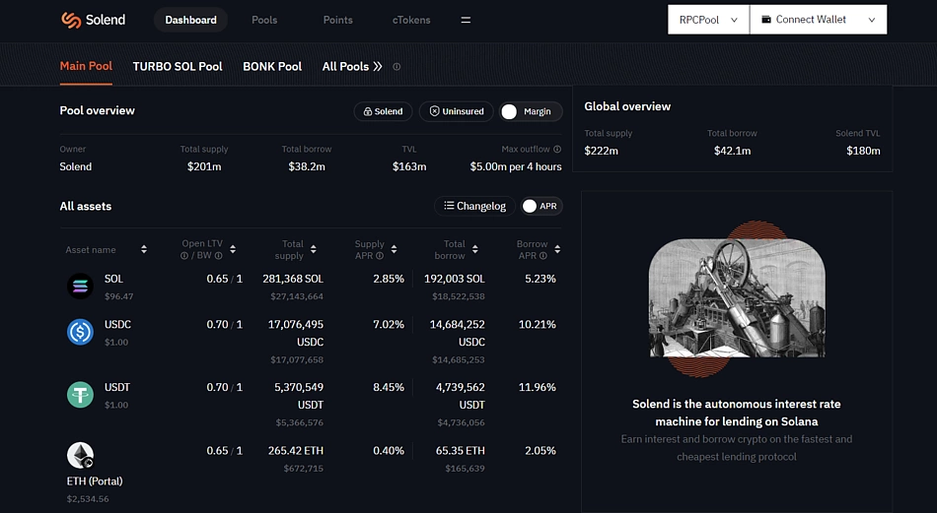The height and width of the screenshot is (513, 937).
Task: Click the USDC token icon
Action: [x=80, y=332]
